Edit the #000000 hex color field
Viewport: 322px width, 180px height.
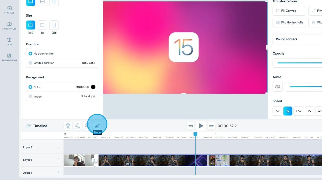coord(83,87)
